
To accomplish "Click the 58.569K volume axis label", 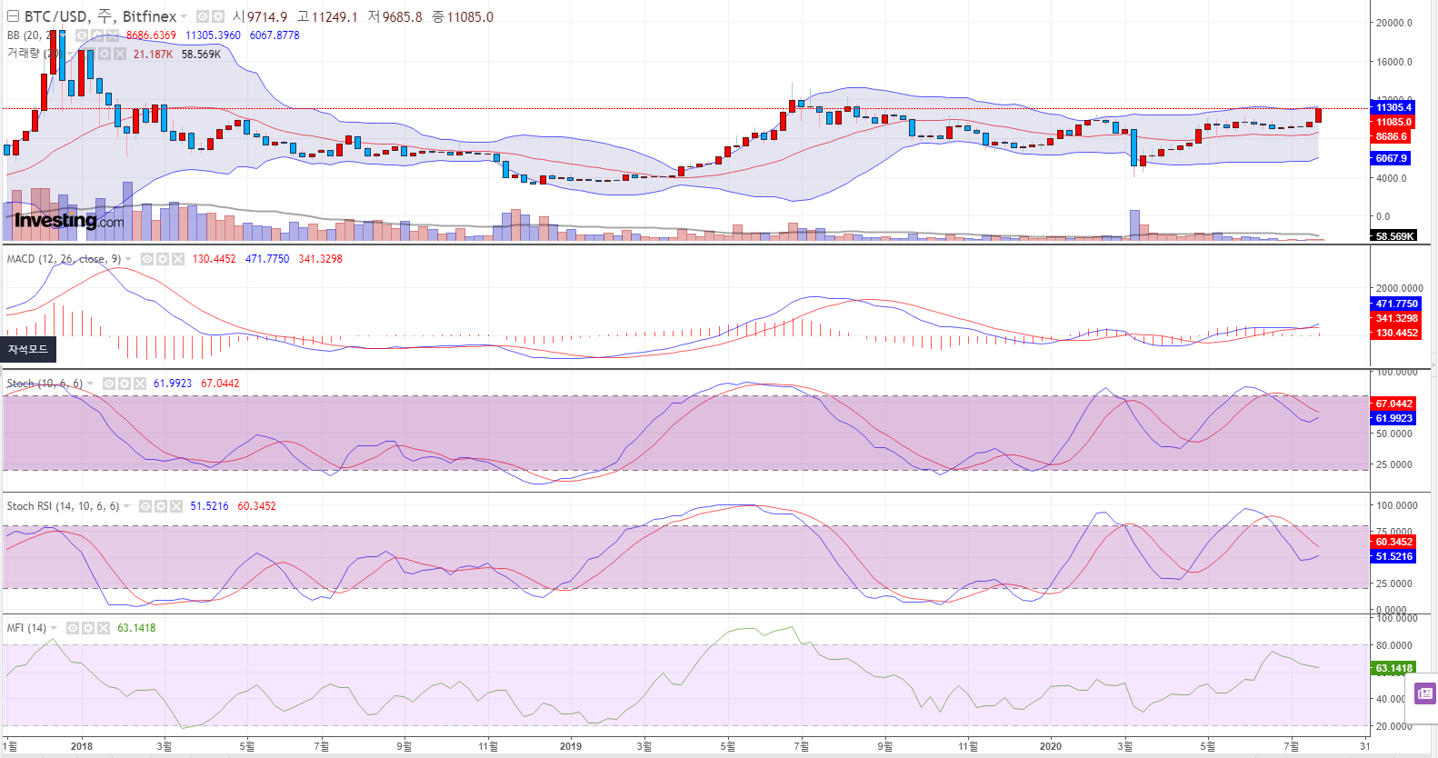I will tap(1393, 236).
